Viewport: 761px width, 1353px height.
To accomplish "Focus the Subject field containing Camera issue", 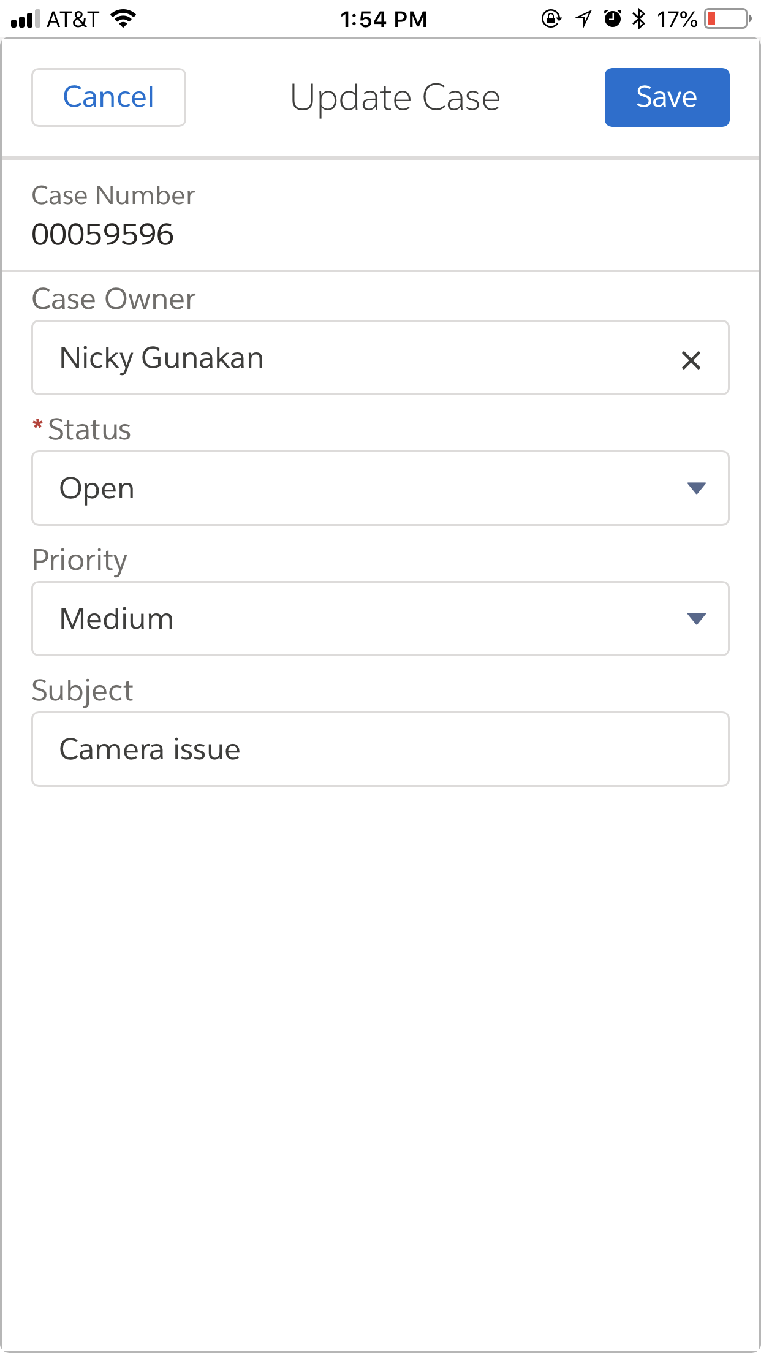I will pyautogui.click(x=380, y=749).
